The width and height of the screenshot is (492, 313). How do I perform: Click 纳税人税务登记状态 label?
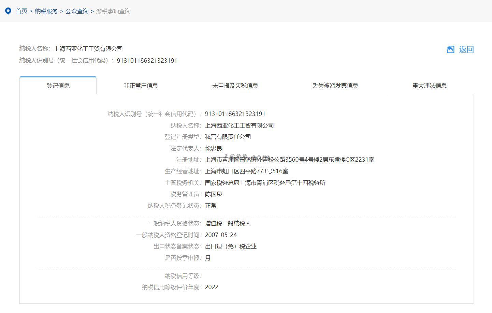(x=174, y=206)
